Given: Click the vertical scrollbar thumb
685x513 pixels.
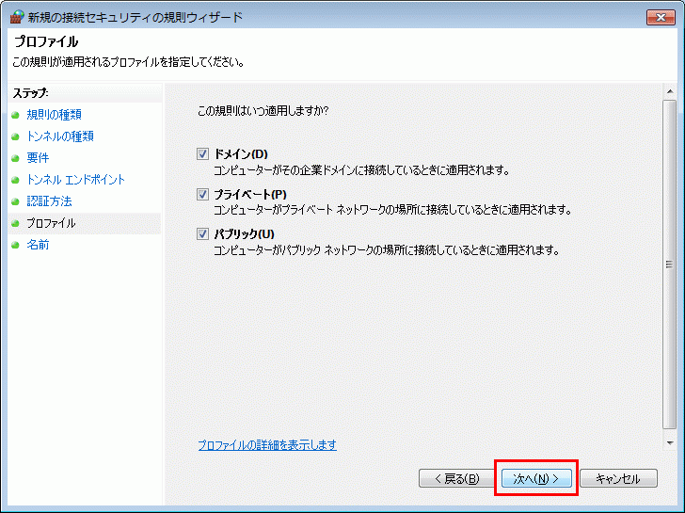Looking at the screenshot, I should tap(669, 265).
